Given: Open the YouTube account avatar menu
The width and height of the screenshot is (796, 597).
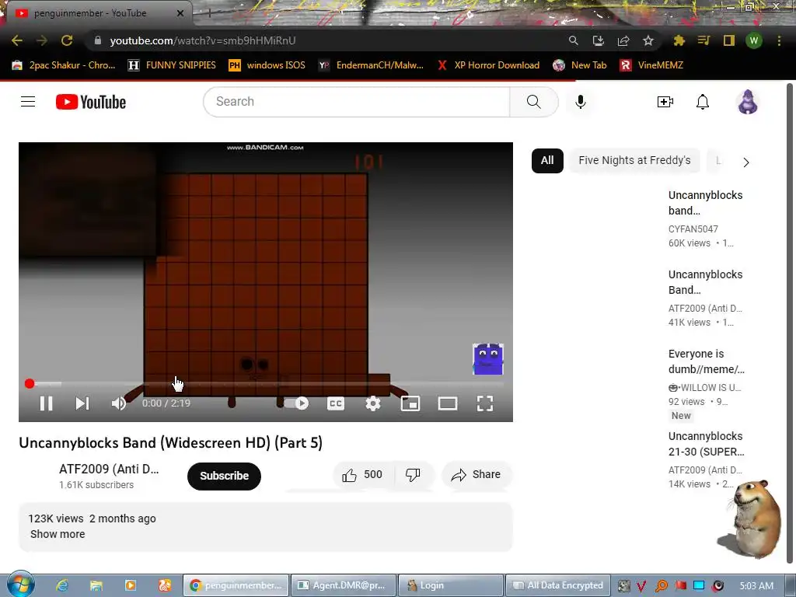Looking at the screenshot, I should [x=747, y=102].
